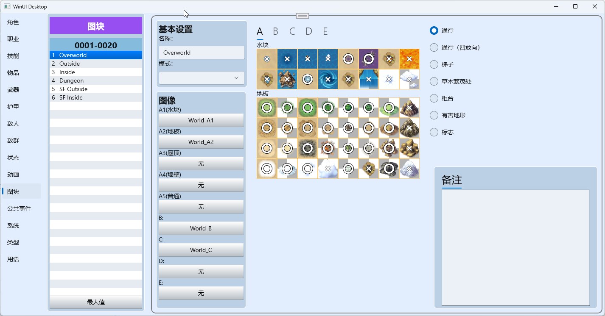Screen dimensions: 605x316
Task: Select the orange lava water tile
Action: [x=409, y=59]
